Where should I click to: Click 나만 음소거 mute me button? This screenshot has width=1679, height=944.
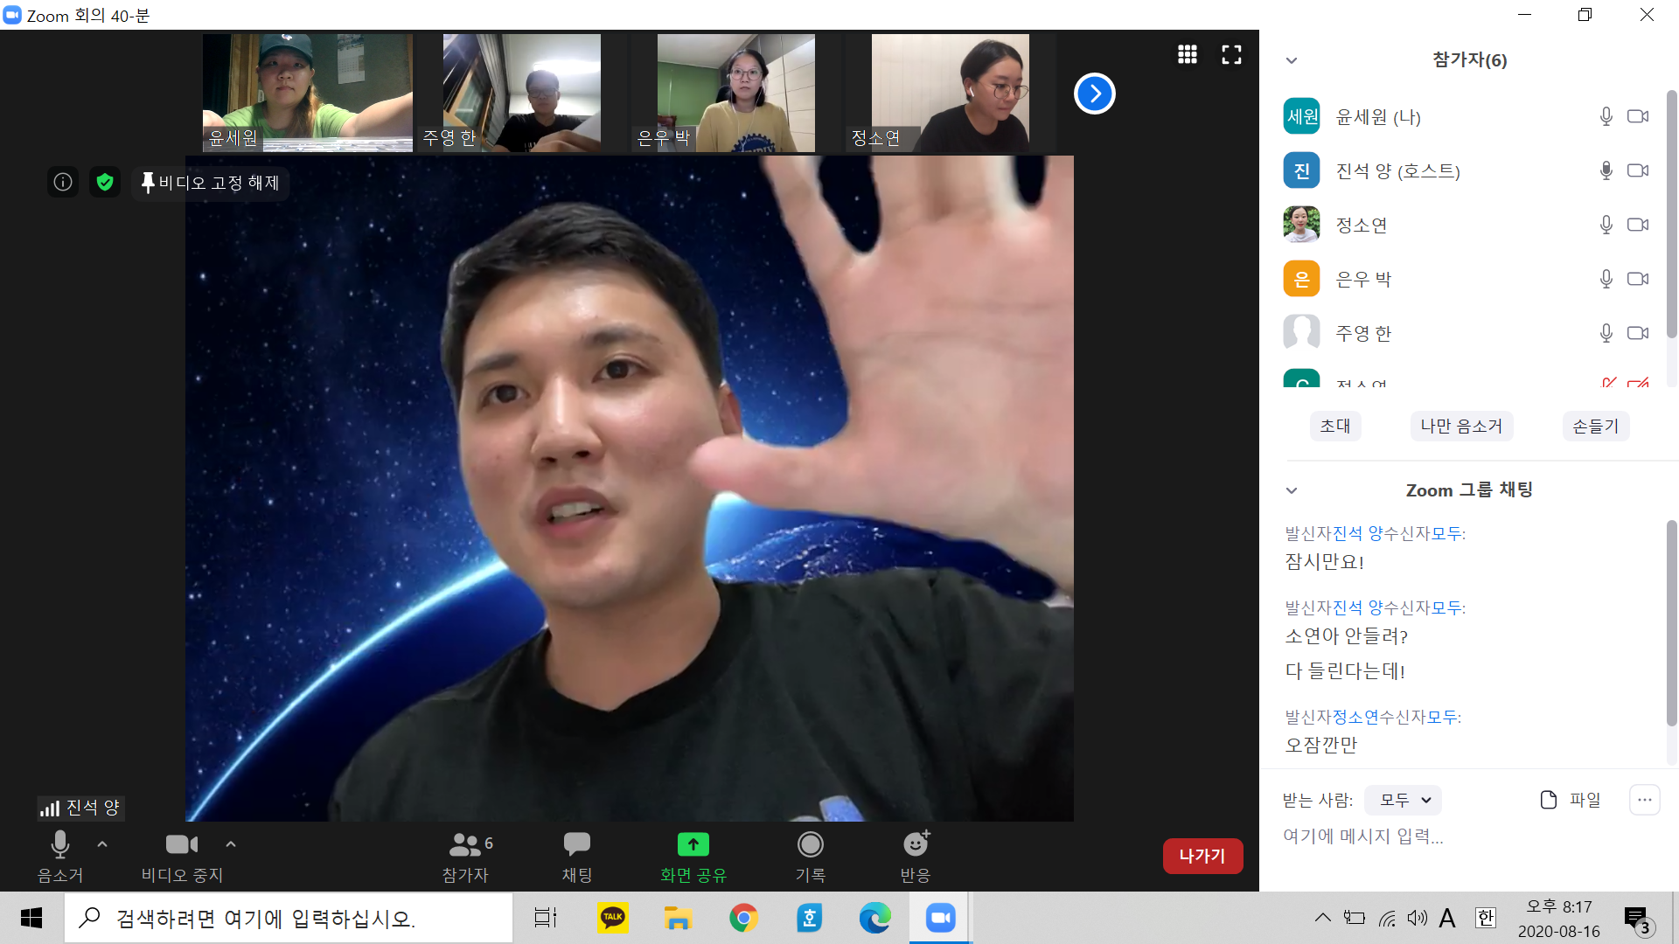click(x=1461, y=426)
